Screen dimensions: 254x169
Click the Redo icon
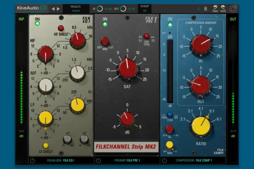click(223, 8)
